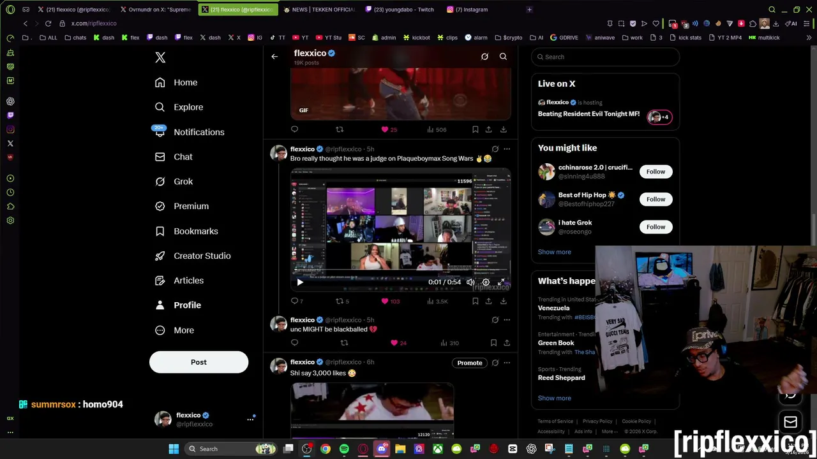The width and height of the screenshot is (817, 459).
Task: Click the x.com/ripflexxico address bar
Action: 94,24
